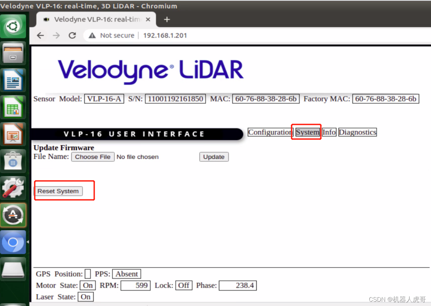
Task: Click the No file chosen text
Action: [x=138, y=157]
